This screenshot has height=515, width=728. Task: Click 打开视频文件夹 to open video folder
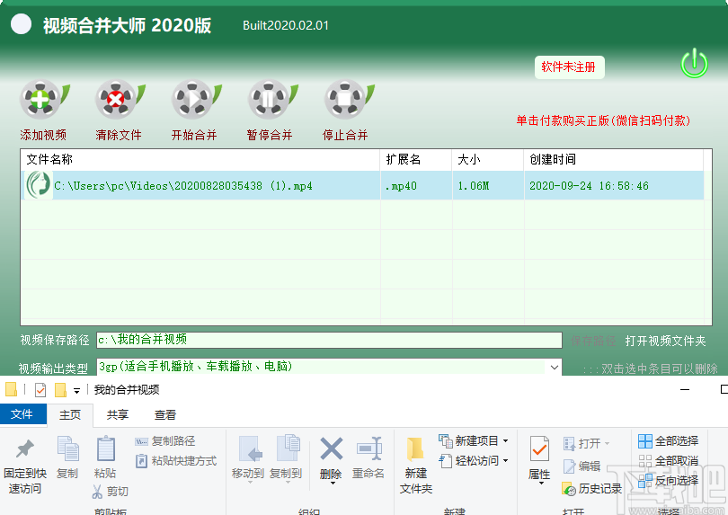coord(665,341)
